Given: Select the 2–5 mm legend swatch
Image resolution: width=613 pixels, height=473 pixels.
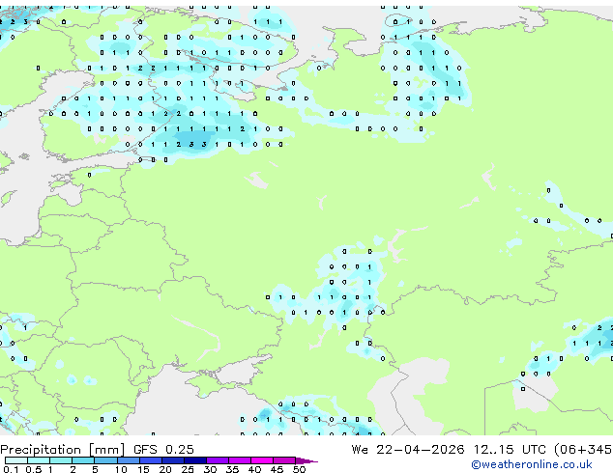Looking at the screenshot, I should pyautogui.click(x=83, y=460).
